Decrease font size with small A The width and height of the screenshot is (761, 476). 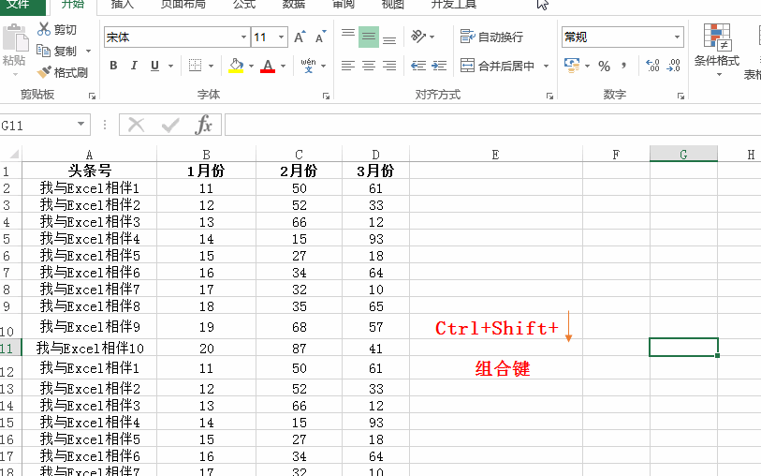tap(320, 37)
